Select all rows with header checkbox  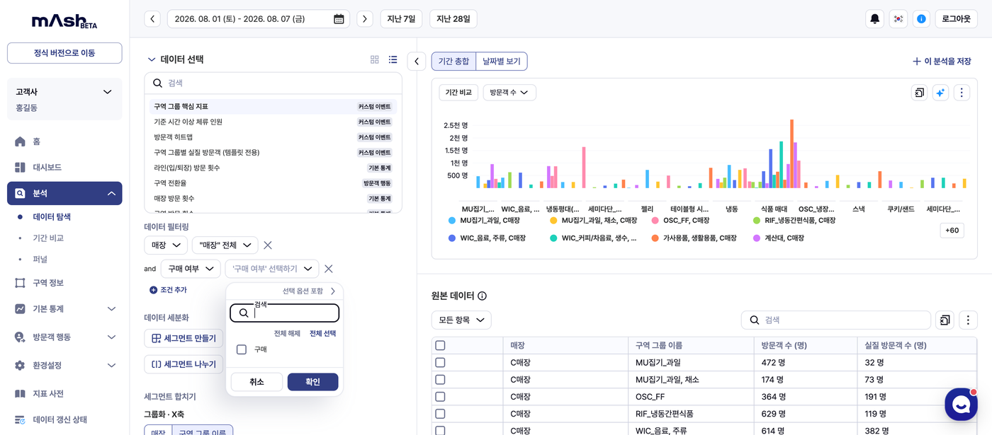pos(440,346)
